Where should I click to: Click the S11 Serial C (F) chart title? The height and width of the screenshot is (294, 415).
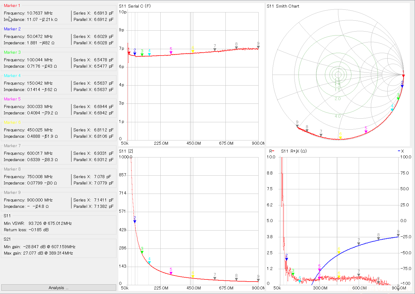[x=135, y=6]
